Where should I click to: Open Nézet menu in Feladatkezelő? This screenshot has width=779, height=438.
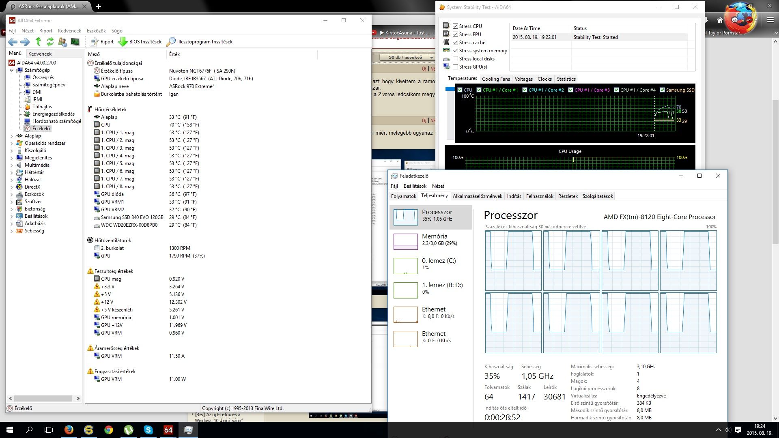438,186
